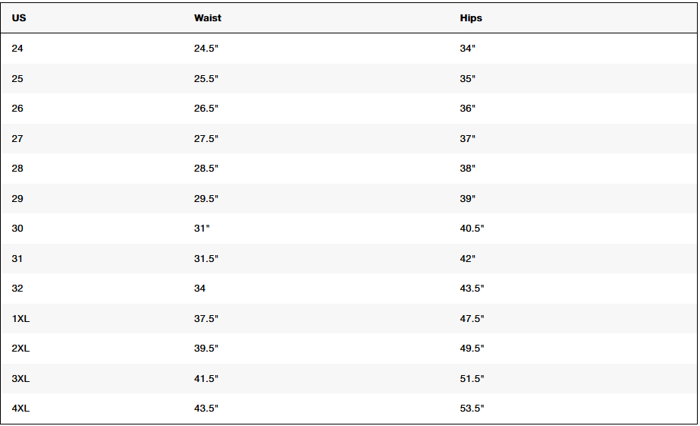Click the 51.5" hips measurement
Screen dimensions: 700x426
click(x=472, y=379)
